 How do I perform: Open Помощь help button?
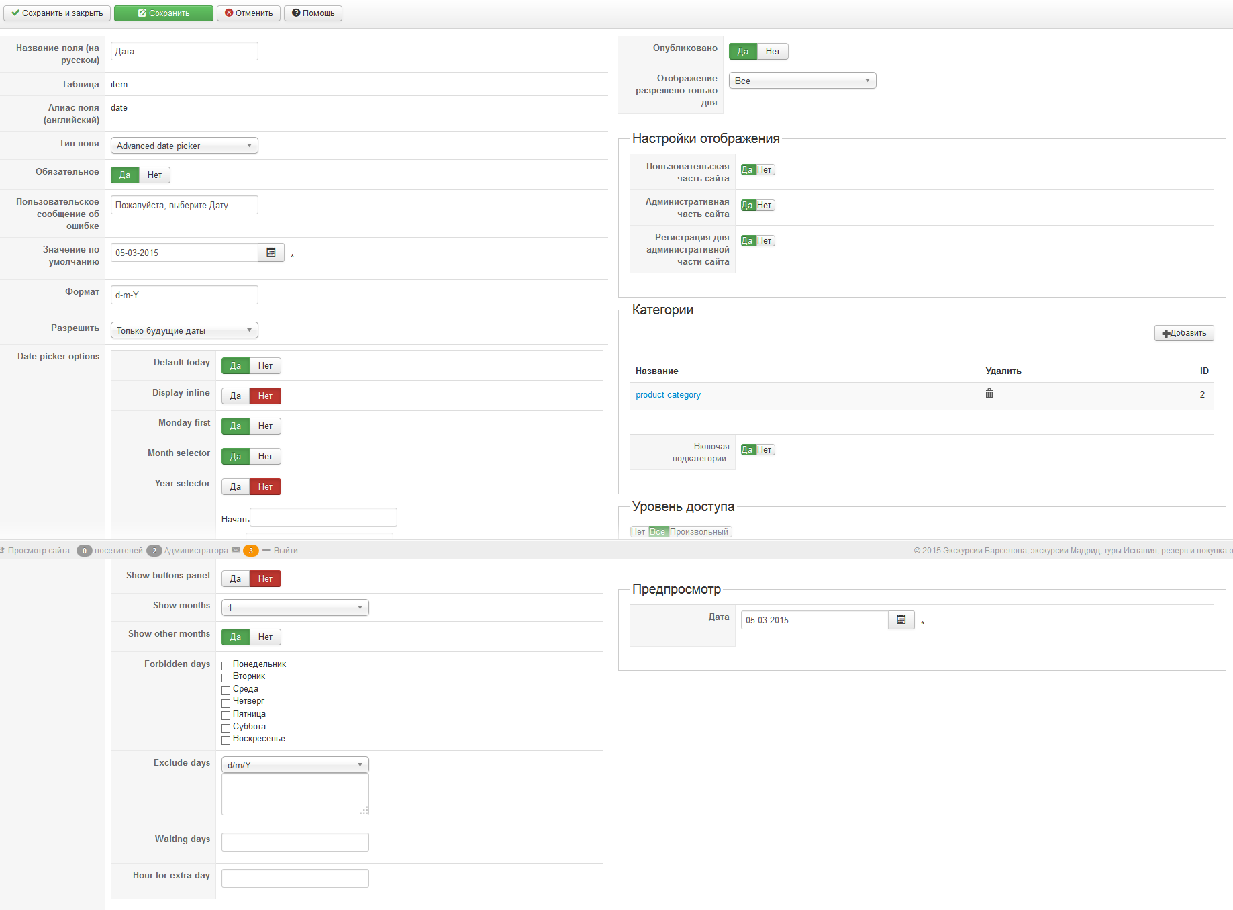pyautogui.click(x=313, y=13)
